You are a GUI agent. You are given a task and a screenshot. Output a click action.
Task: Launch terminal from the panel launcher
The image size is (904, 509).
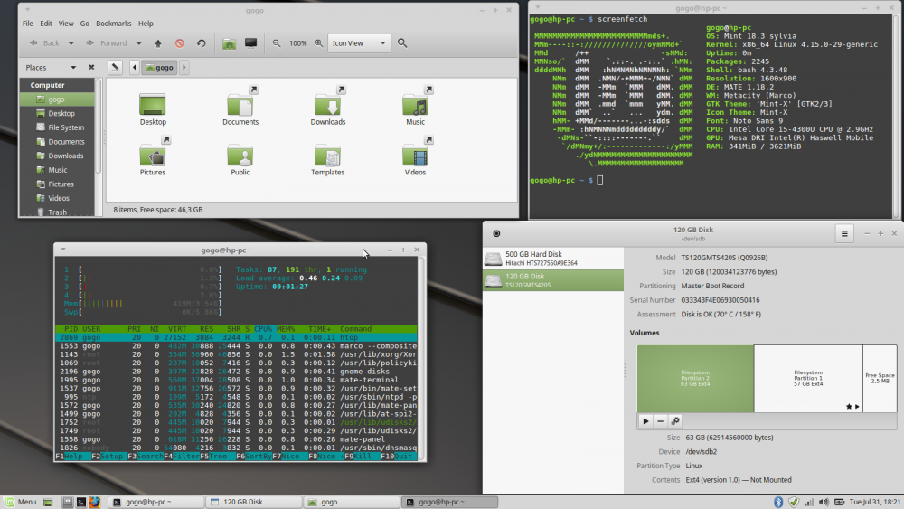pos(81,502)
